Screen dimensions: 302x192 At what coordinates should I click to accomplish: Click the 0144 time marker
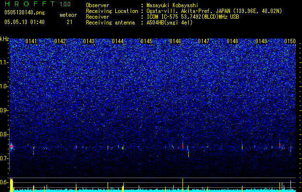tap(118, 41)
